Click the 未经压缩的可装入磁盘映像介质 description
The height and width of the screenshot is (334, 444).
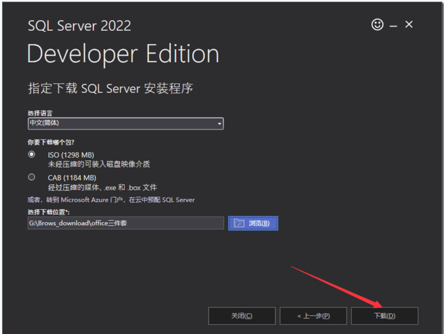pos(99,164)
